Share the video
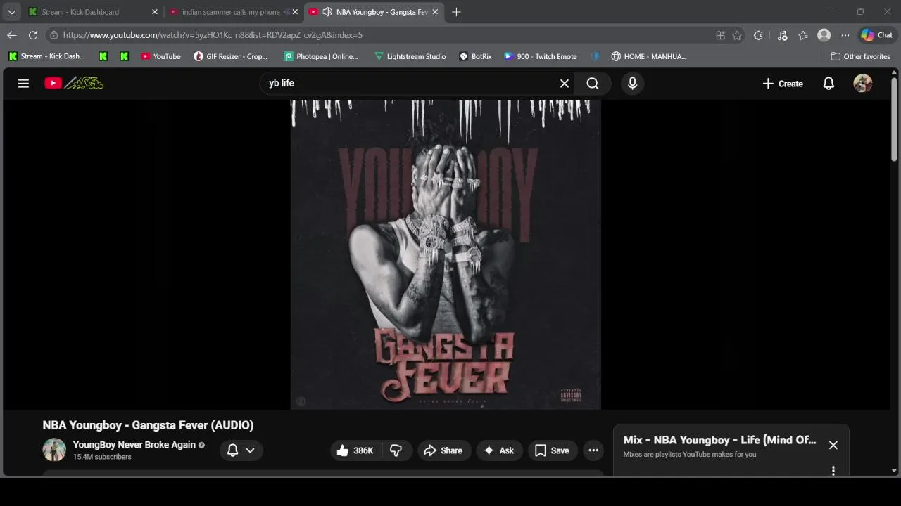Viewport: 901px width, 506px height. tap(443, 450)
